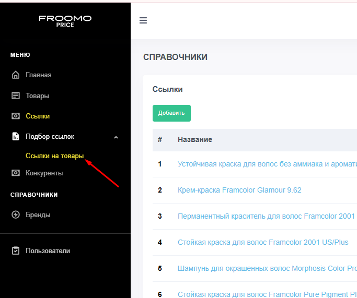Click the home icon beside Главная
This screenshot has width=357, height=298.
point(16,75)
